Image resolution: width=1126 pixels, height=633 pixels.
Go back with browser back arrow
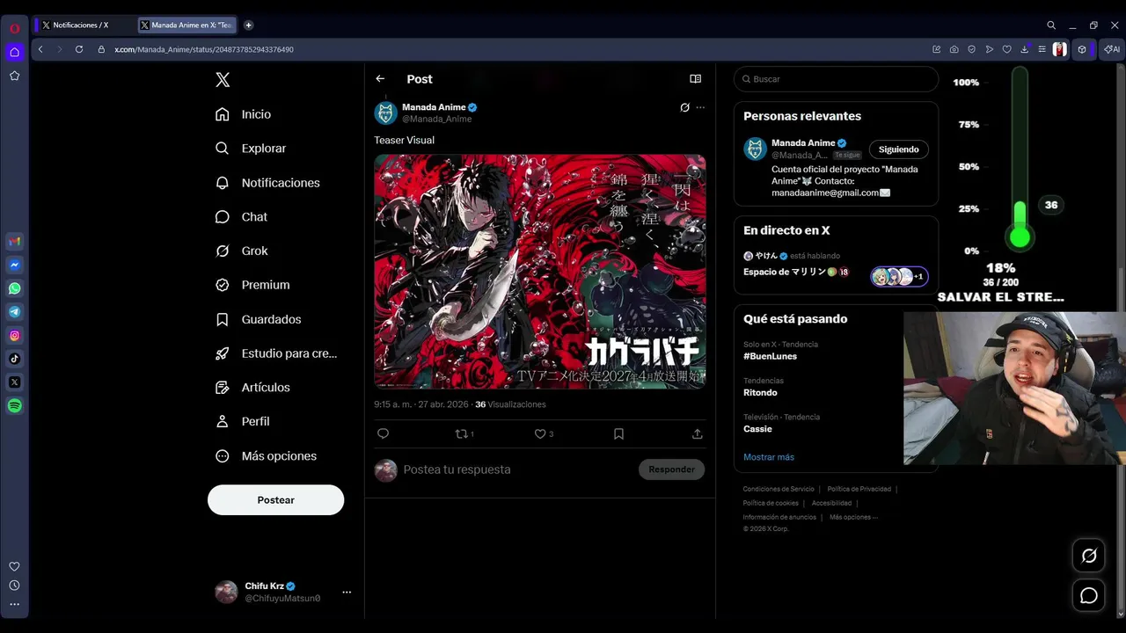[x=40, y=49]
